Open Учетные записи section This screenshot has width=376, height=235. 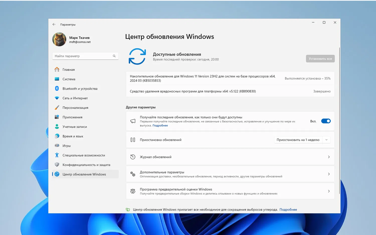pyautogui.click(x=85, y=127)
